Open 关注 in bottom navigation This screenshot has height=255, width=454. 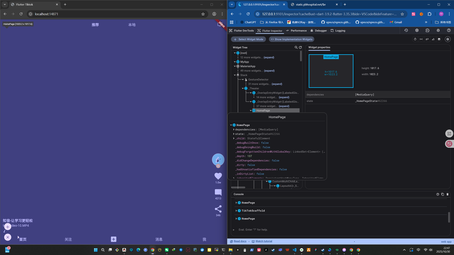[68, 239]
